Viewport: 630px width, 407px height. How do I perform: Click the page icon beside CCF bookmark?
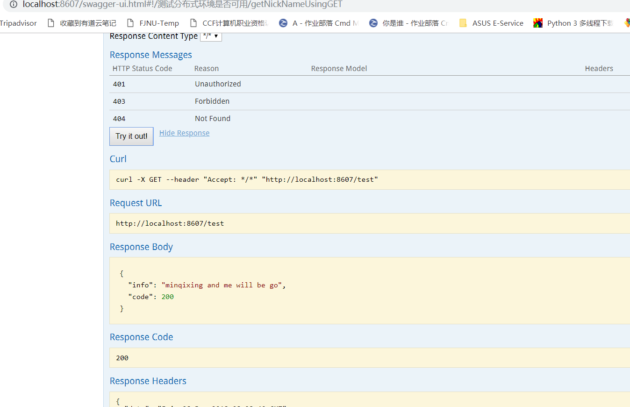pos(193,23)
